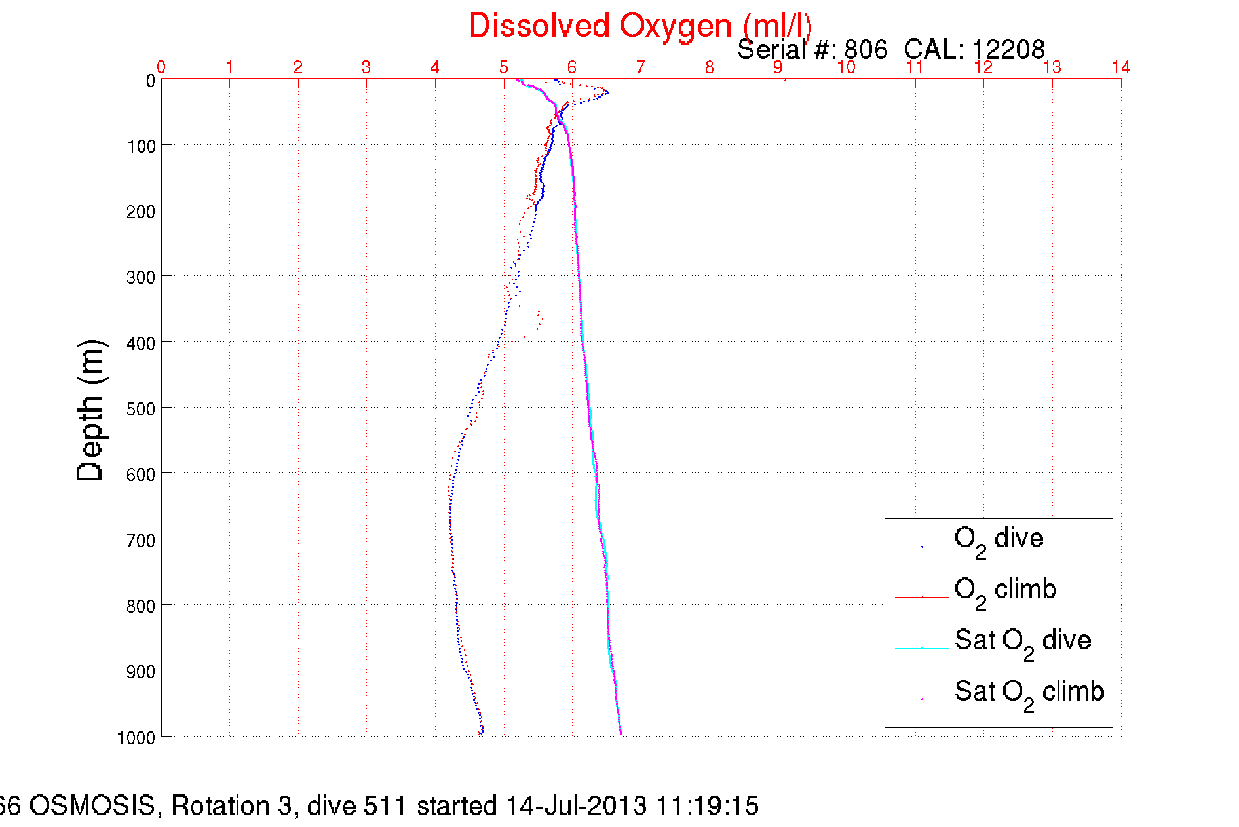Click the "500" depth axis tick label
Screen dimensions: 1239x827
pyautogui.click(x=140, y=409)
